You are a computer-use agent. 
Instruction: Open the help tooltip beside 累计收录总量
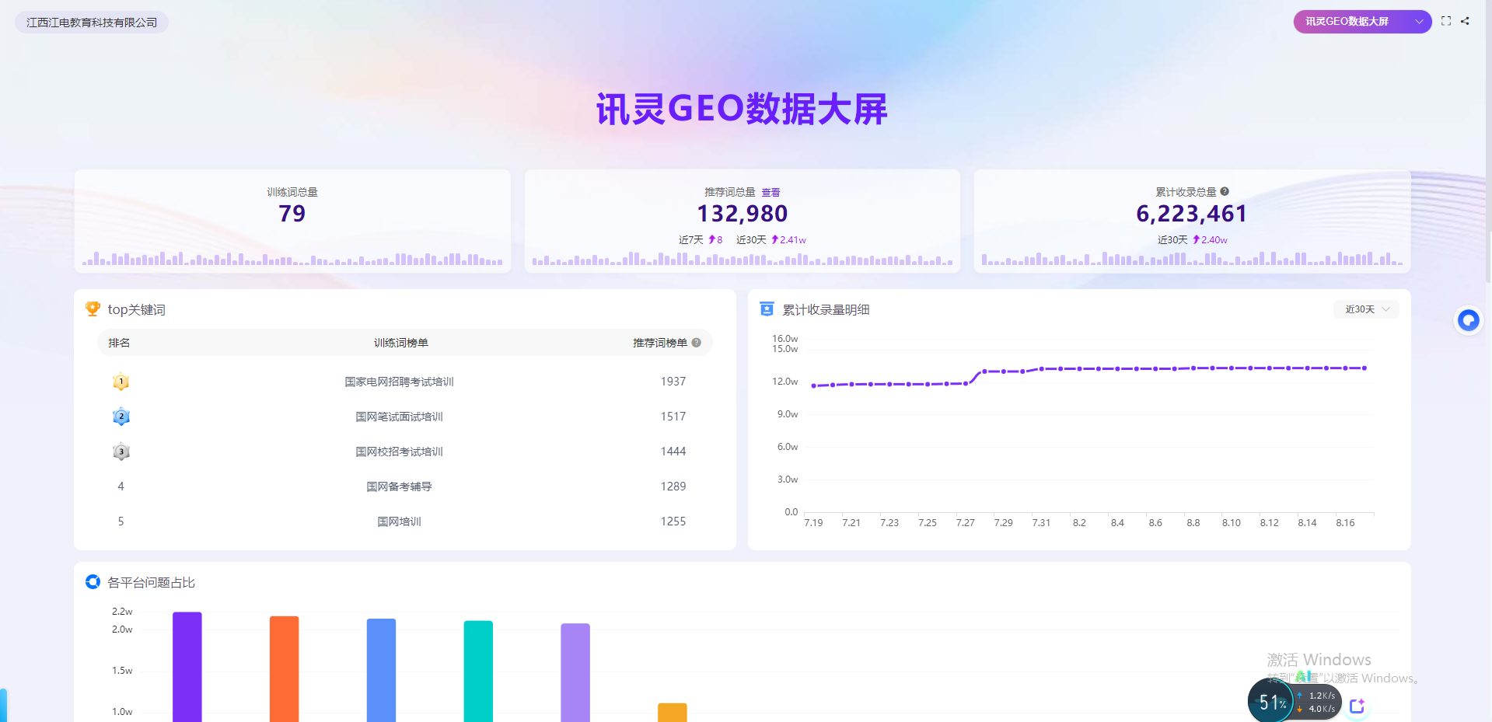tap(1225, 191)
